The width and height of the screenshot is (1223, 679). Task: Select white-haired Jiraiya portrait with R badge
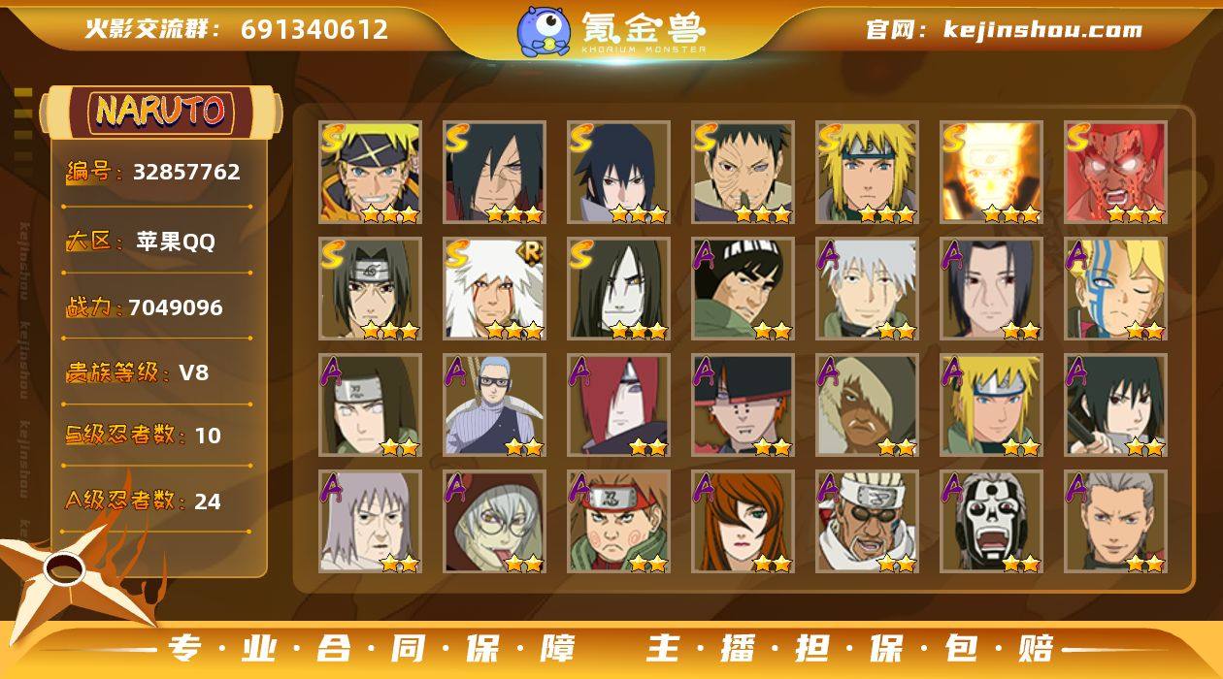pos(495,289)
